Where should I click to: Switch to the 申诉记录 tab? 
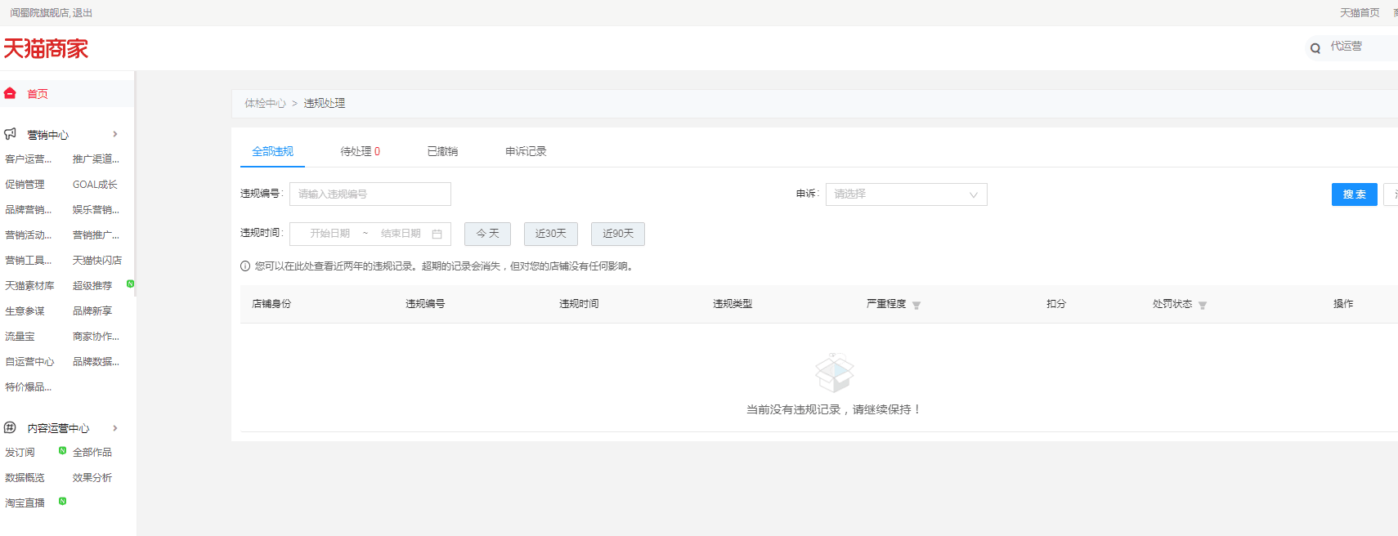(x=526, y=151)
